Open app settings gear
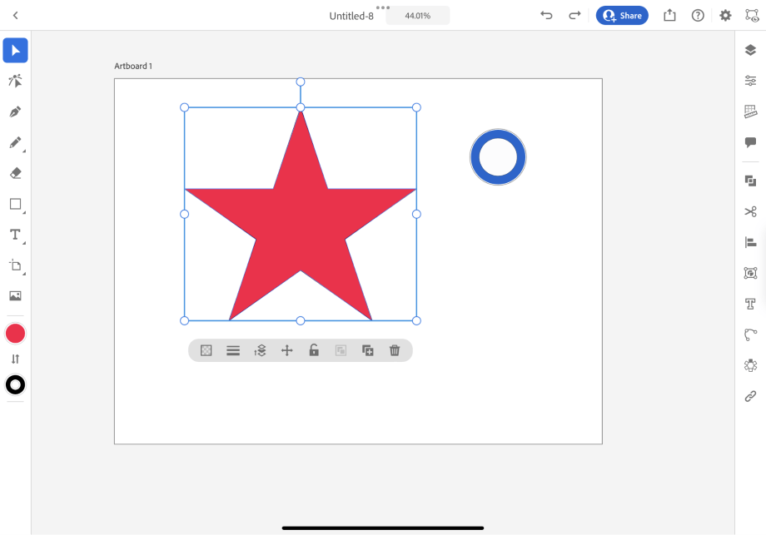This screenshot has height=535, width=766. pyautogui.click(x=725, y=16)
